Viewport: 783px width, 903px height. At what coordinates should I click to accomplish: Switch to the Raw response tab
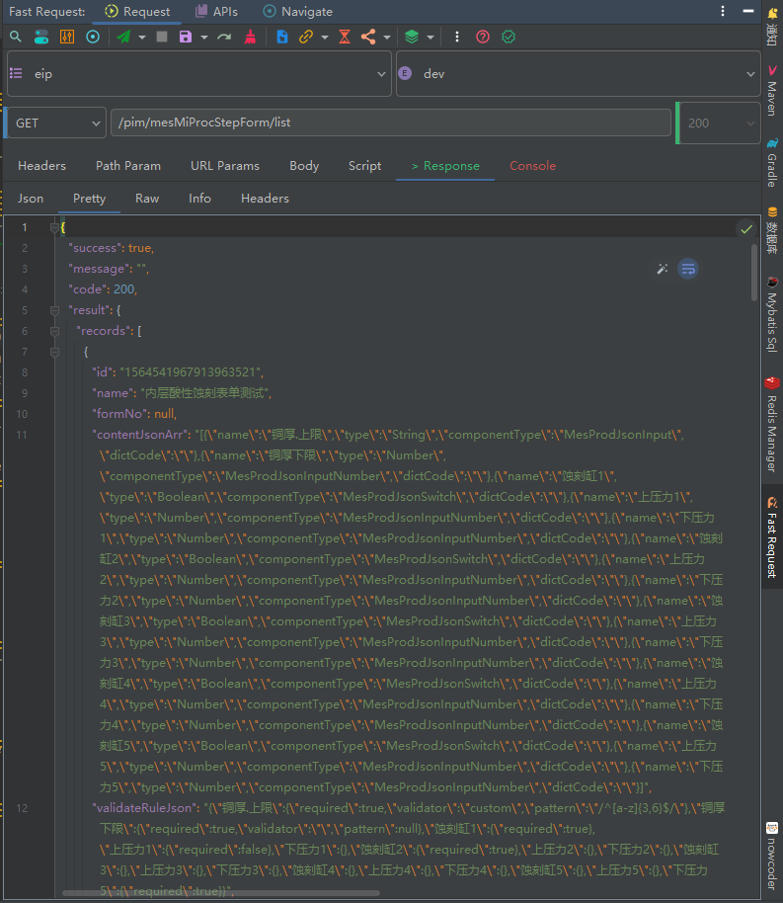point(147,198)
